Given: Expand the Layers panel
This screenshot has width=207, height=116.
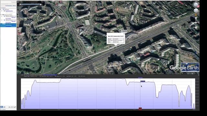Looking at the screenshot, I should 1,109.
